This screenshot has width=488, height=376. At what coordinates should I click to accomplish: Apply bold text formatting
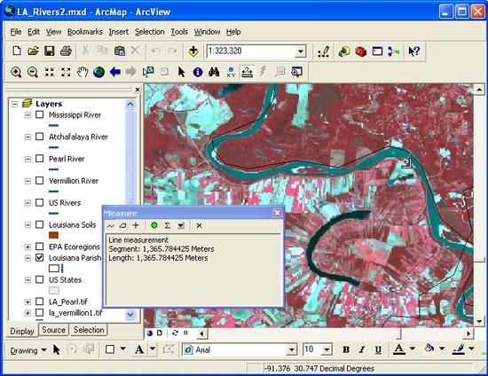point(346,350)
